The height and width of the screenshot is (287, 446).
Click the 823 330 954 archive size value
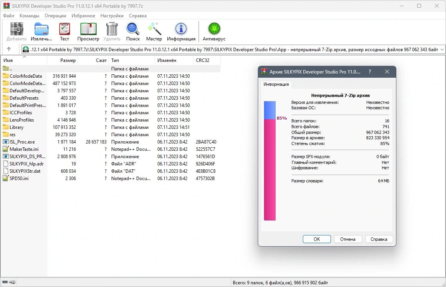click(x=378, y=138)
